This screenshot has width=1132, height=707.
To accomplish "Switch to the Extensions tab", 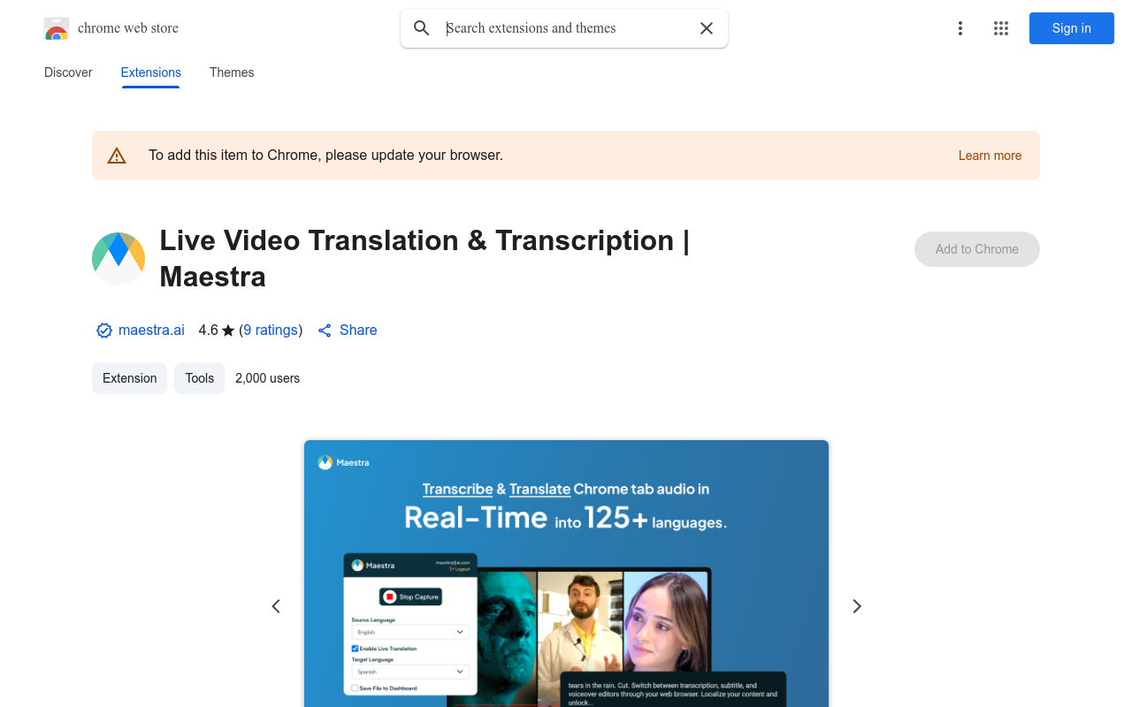I will (151, 72).
